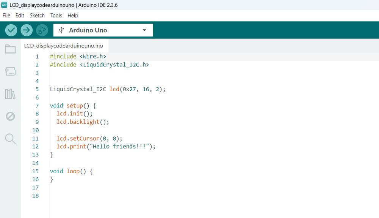379x218 pixels.
Task: Click the Arduino IDE logo in title bar
Action: pos(4,5)
